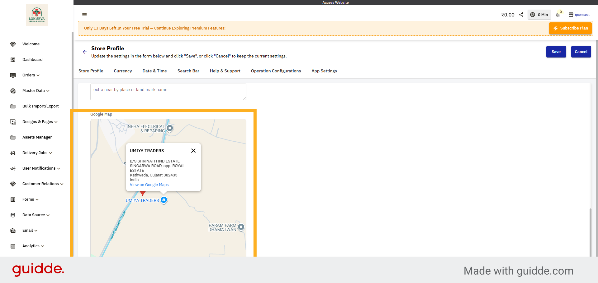
Task: Open the hamburger menu icon
Action: (84, 15)
